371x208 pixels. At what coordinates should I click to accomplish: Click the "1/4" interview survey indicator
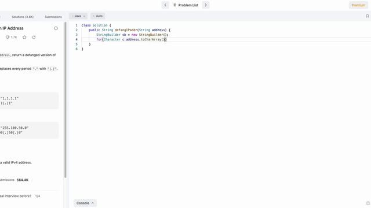pyautogui.click(x=38, y=196)
